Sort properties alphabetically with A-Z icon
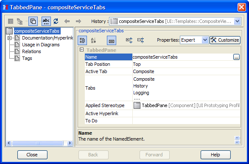Screen dimensions: 249x164 (93, 40)
